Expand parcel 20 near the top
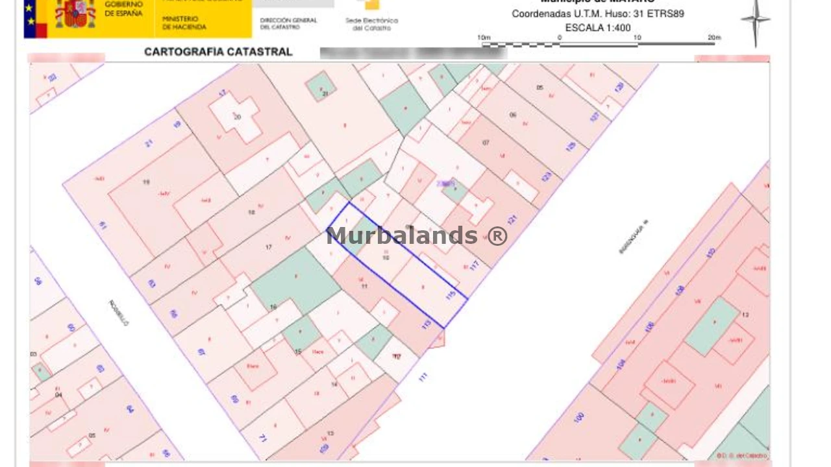The width and height of the screenshot is (831, 467). pyautogui.click(x=237, y=116)
